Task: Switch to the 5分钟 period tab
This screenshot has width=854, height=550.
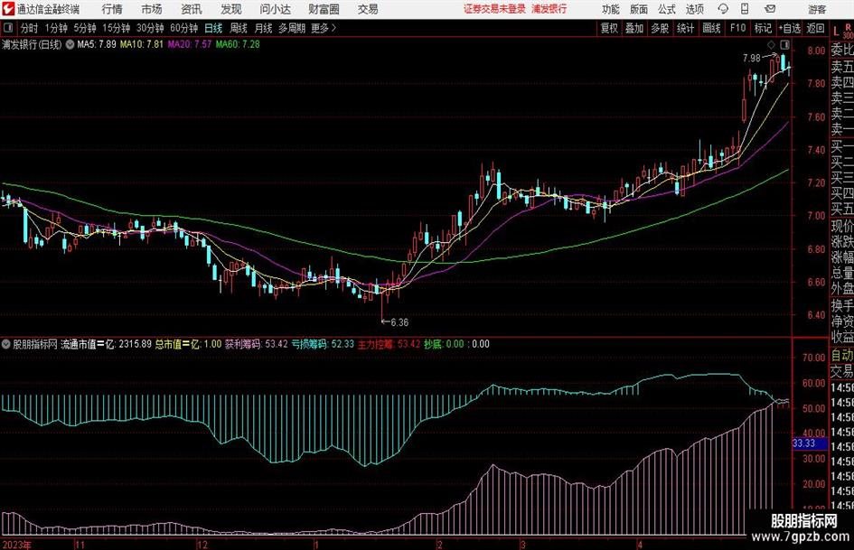Action: pyautogui.click(x=85, y=28)
